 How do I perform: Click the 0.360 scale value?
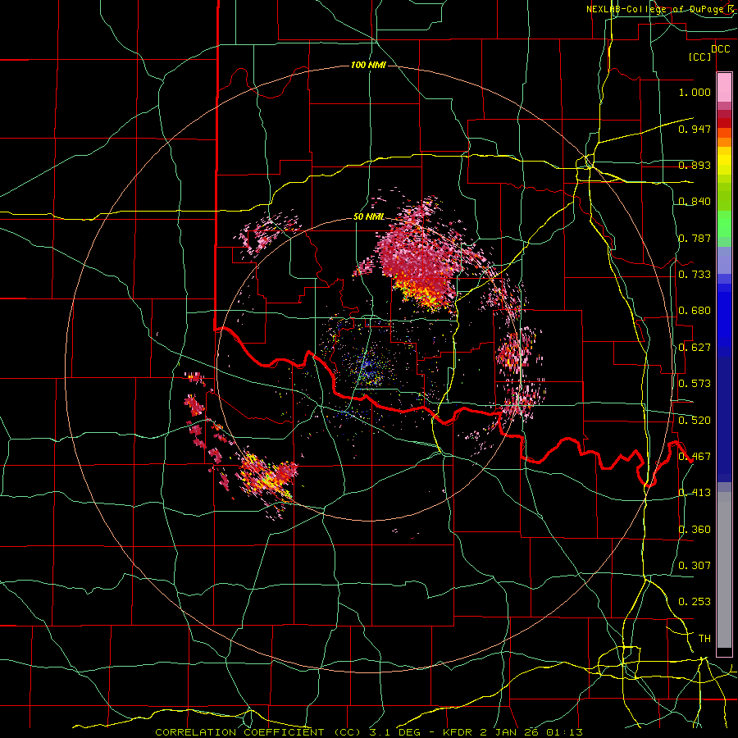point(695,530)
